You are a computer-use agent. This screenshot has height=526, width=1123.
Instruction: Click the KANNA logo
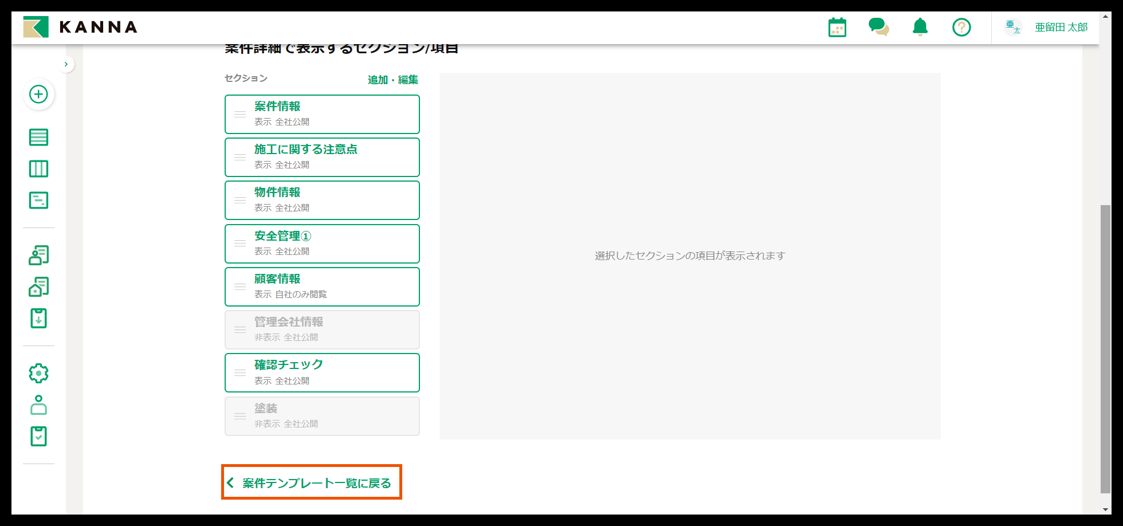tap(80, 26)
